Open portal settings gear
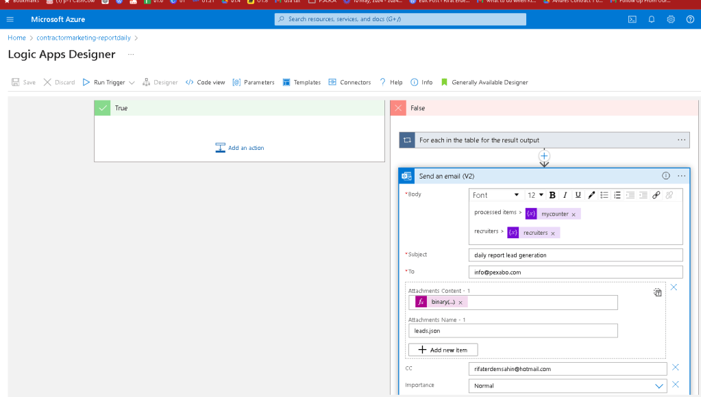 671,19
